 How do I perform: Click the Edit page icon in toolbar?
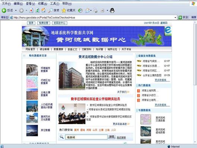click(102, 10)
